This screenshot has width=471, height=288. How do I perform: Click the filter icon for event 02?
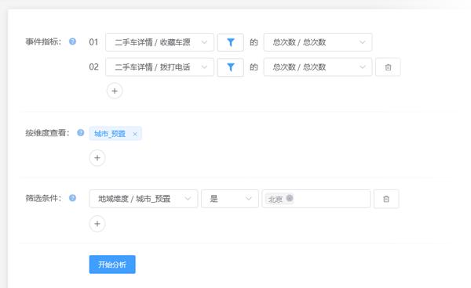(230, 67)
